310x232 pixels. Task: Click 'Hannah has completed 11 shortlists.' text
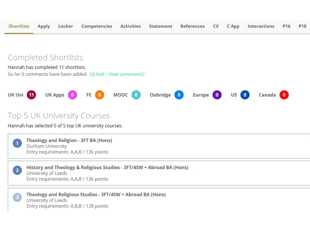click(x=47, y=67)
